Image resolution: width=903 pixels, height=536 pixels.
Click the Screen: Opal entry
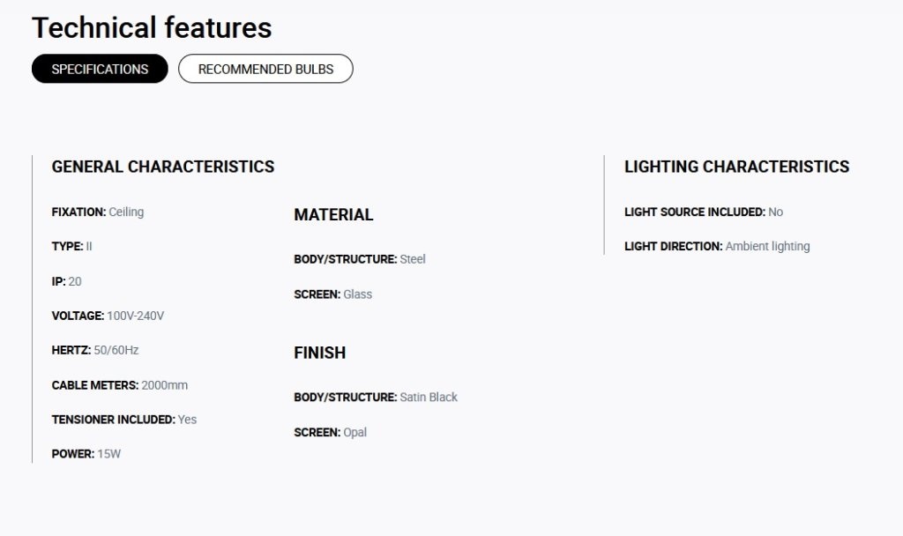pyautogui.click(x=330, y=432)
